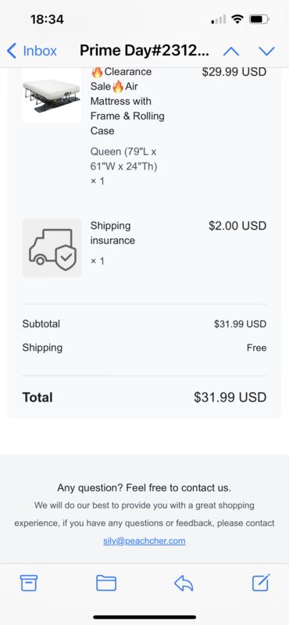
Task: Tap the back chevron beside Inbox
Action: [x=12, y=51]
